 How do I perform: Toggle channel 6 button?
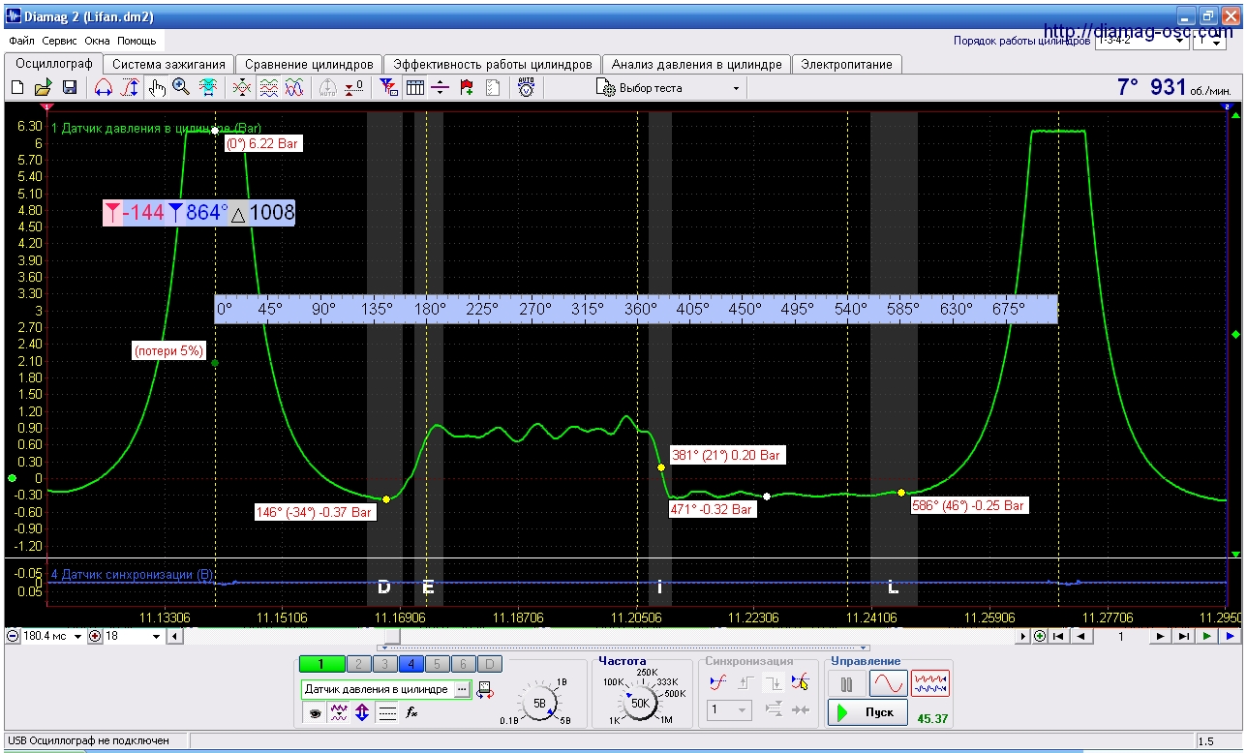464,664
